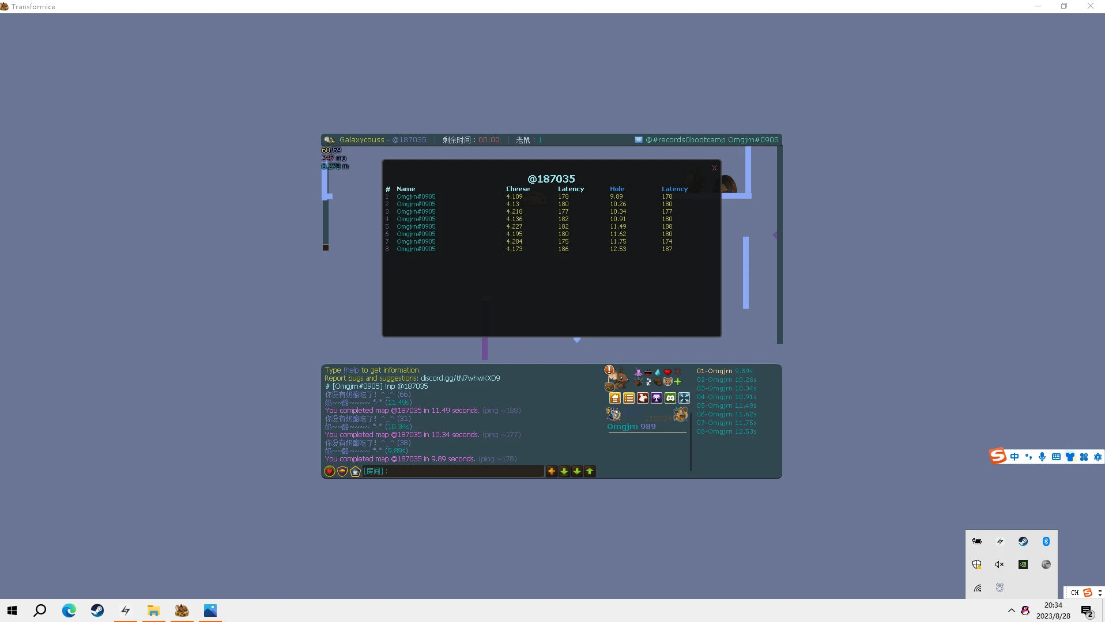Click the green up arrow chat button
This screenshot has height=622, width=1105.
pos(590,471)
